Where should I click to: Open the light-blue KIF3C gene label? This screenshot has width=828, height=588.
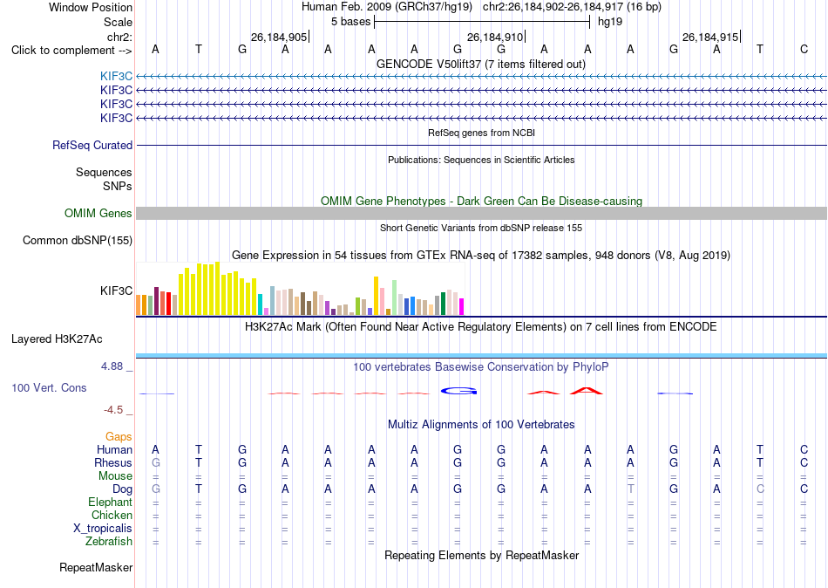[116, 77]
